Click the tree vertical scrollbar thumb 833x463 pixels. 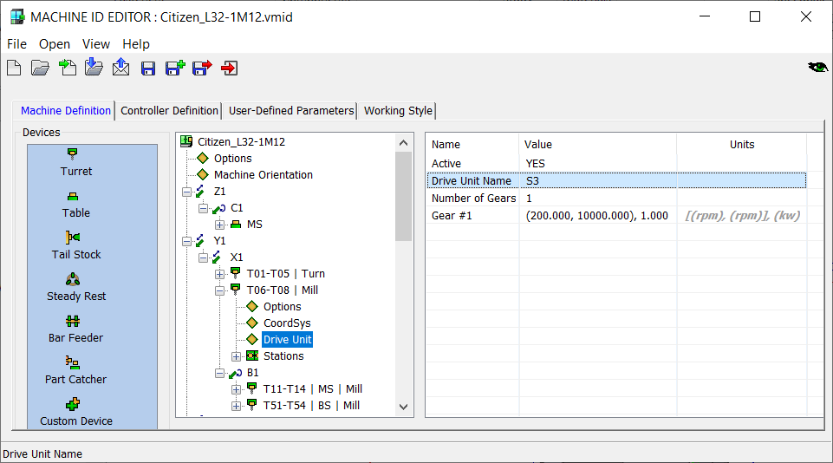pyautogui.click(x=403, y=196)
